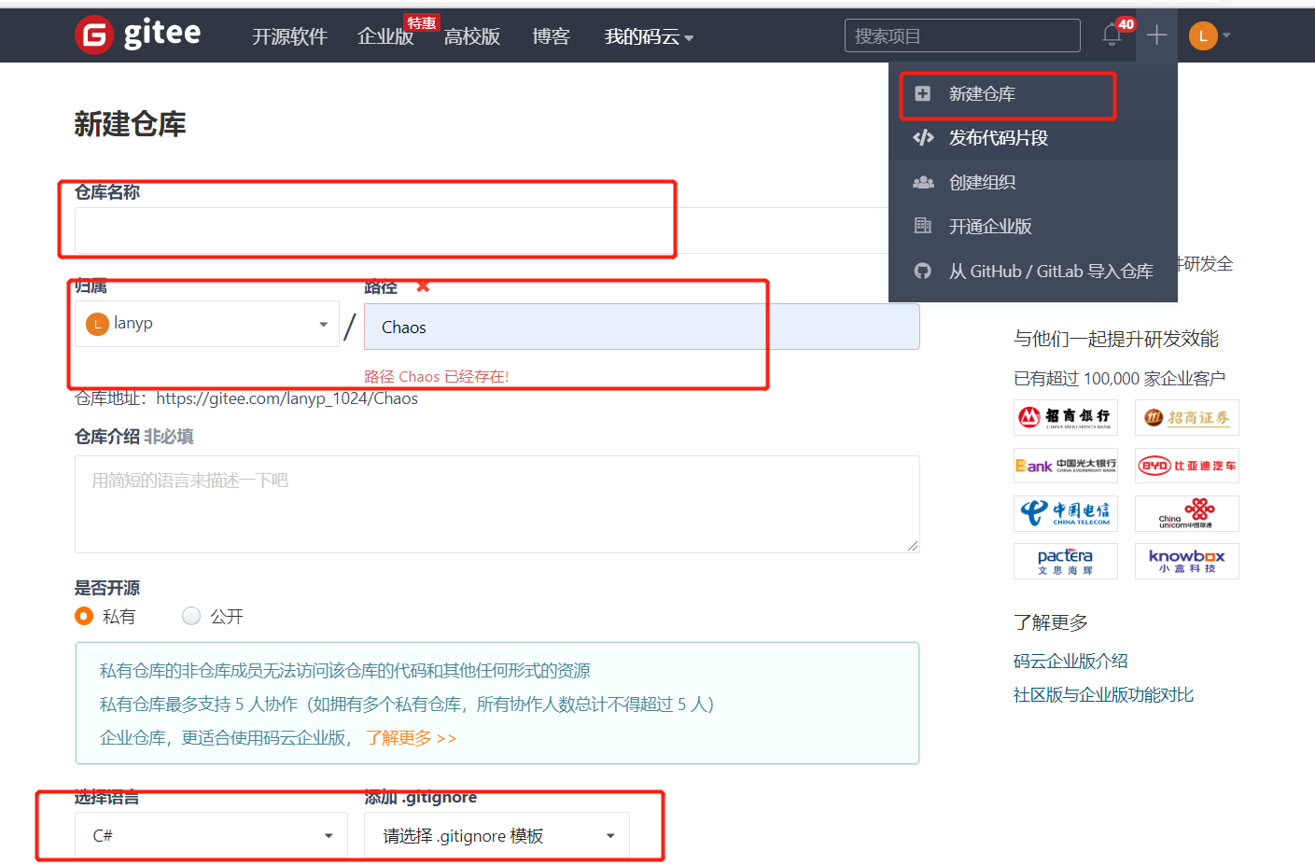Screen dimensions: 1315x865
Task: Click the China Everbright Bank logo
Action: tap(1066, 465)
